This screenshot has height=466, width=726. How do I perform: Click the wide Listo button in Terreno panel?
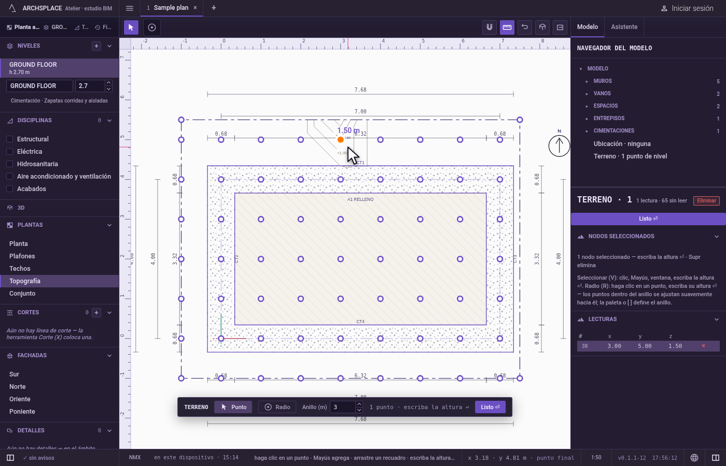(648, 219)
